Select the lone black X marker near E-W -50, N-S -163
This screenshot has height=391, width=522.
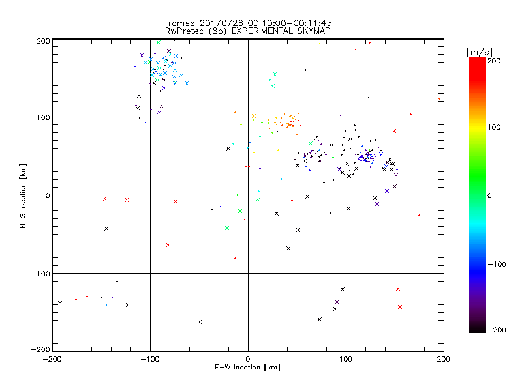coord(200,322)
